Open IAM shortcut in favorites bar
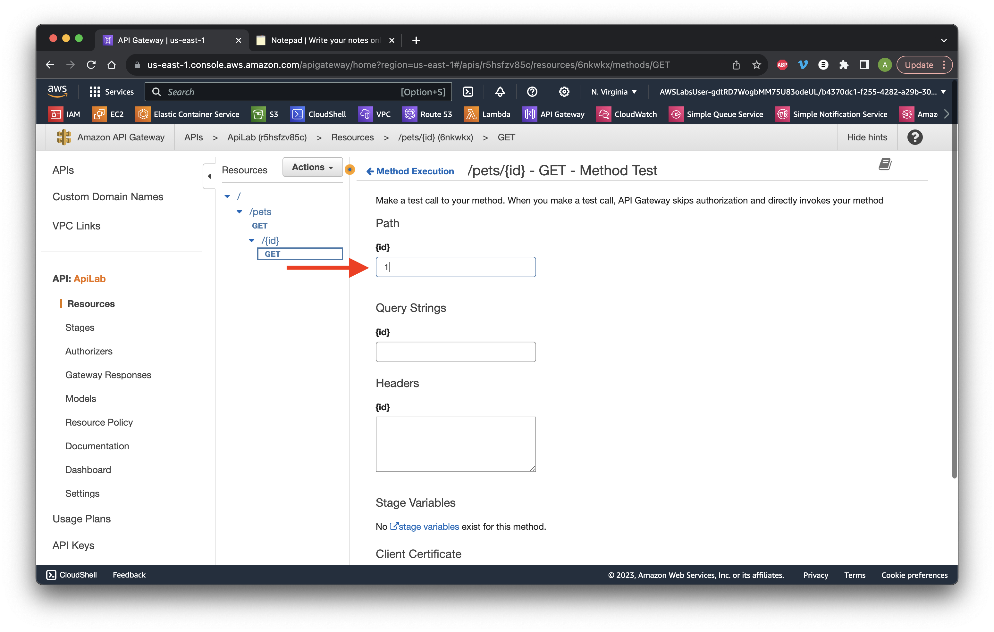The image size is (994, 632). click(x=65, y=114)
